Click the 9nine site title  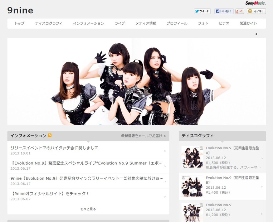click(20, 10)
